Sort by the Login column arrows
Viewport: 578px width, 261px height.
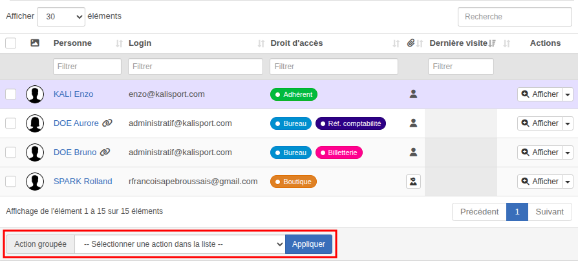click(x=261, y=44)
